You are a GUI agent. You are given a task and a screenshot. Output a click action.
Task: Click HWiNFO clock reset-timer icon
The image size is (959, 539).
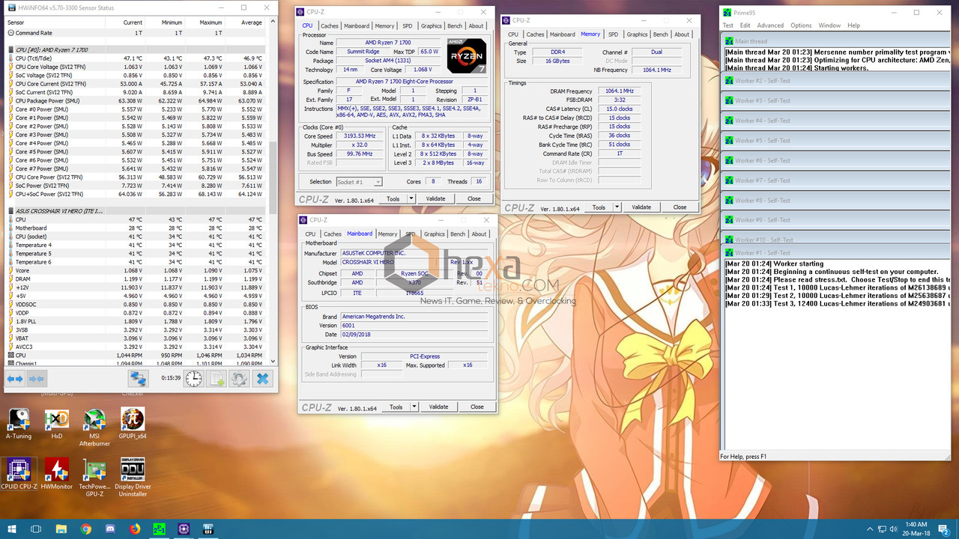click(194, 379)
